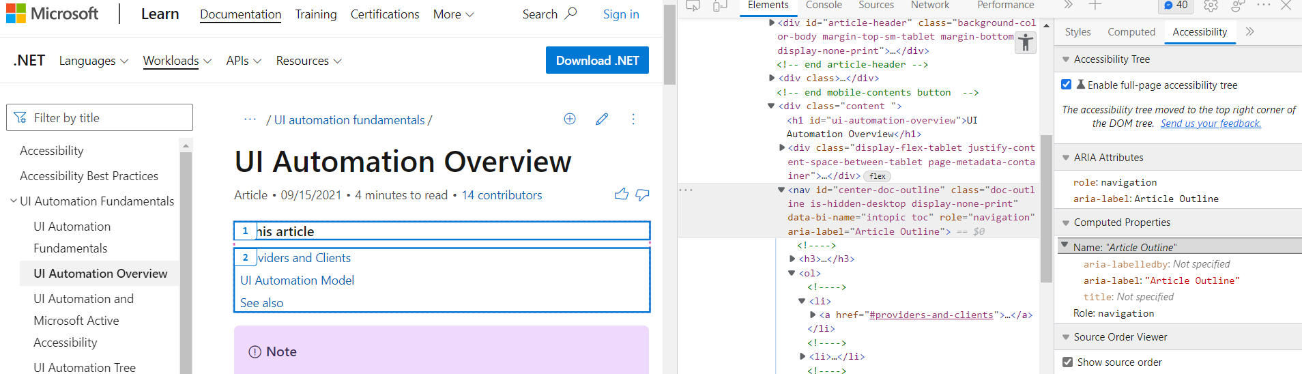This screenshot has height=374, width=1302.
Task: Click the breadcrumb ellipsis icon
Action: pyautogui.click(x=250, y=119)
